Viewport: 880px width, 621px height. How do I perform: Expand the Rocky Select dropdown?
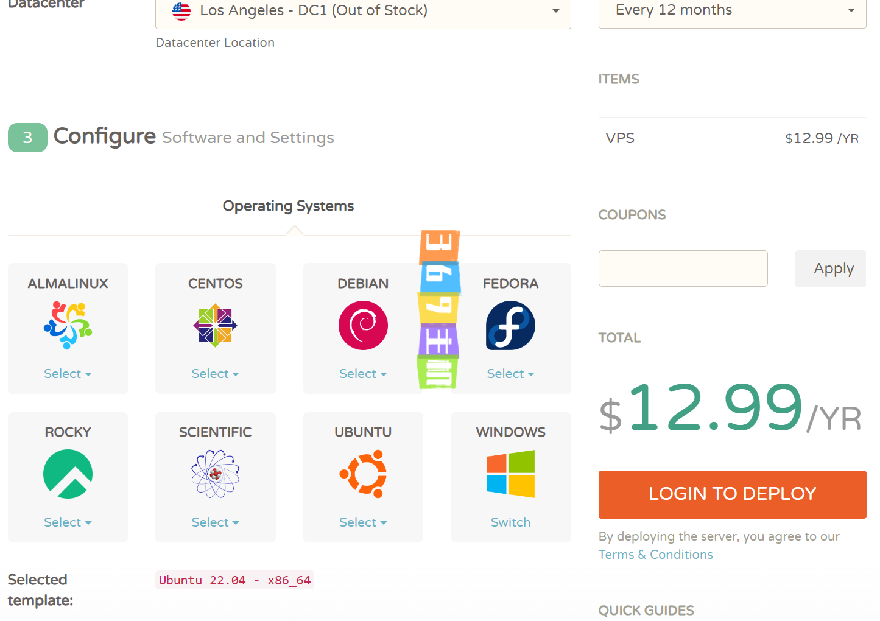pyautogui.click(x=68, y=522)
